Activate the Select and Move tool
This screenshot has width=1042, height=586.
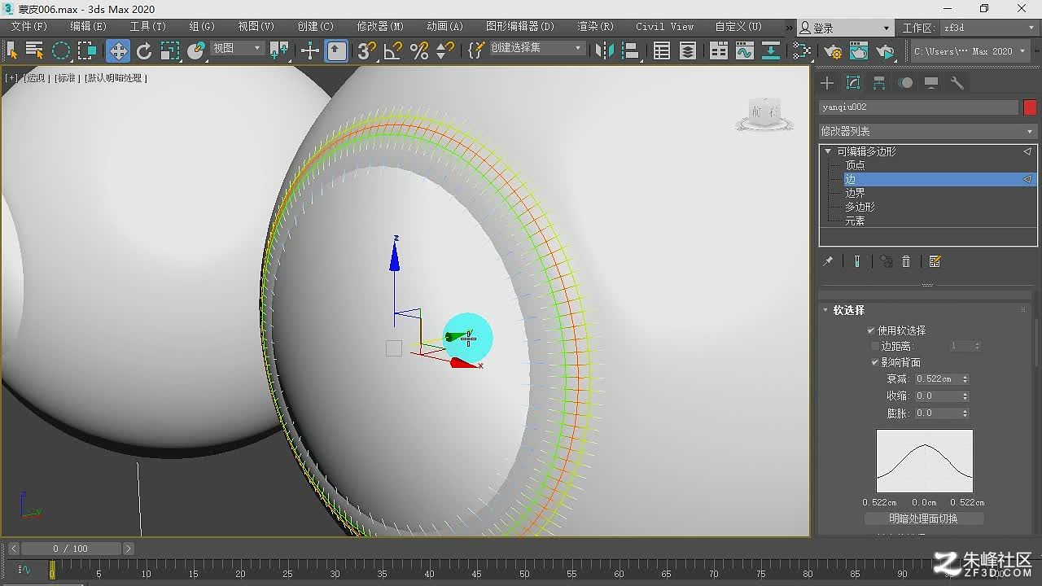(x=118, y=50)
